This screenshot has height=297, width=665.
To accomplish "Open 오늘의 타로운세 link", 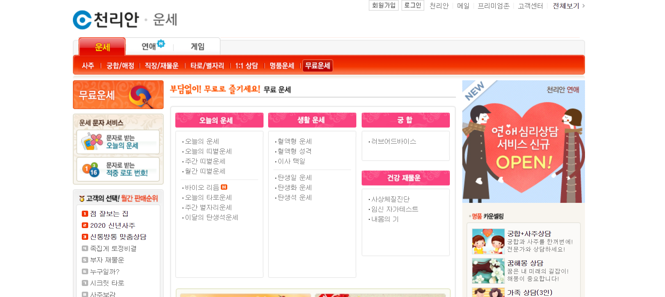I will pyautogui.click(x=208, y=198).
